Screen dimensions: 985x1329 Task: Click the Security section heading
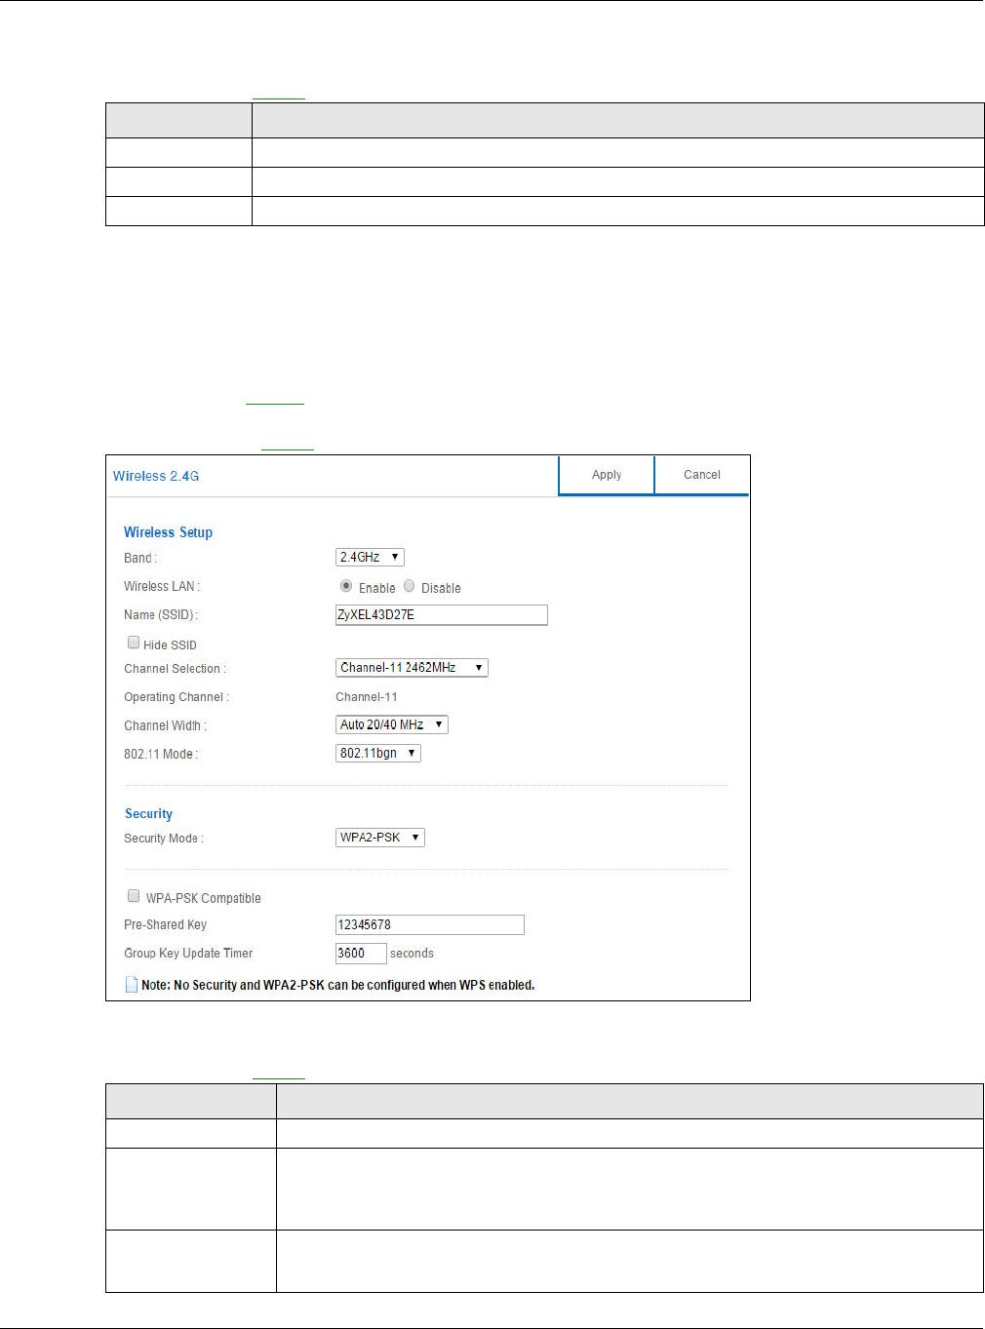pyautogui.click(x=148, y=814)
